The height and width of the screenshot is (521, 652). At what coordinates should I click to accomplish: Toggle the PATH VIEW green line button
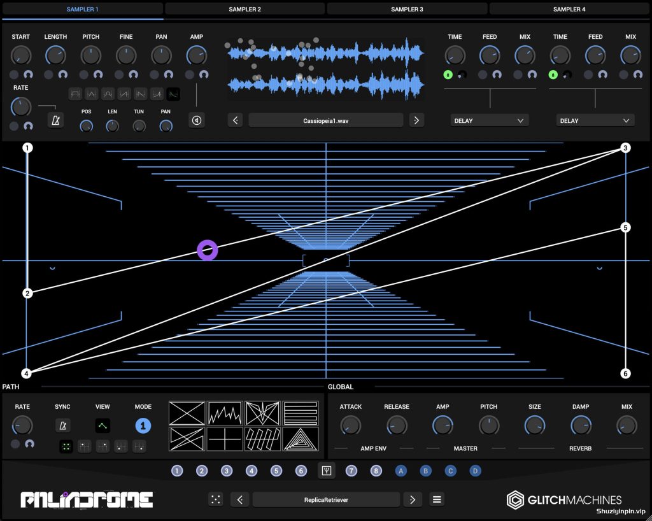coord(103,425)
